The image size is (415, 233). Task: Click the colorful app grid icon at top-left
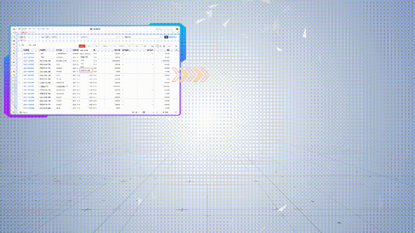14,29
